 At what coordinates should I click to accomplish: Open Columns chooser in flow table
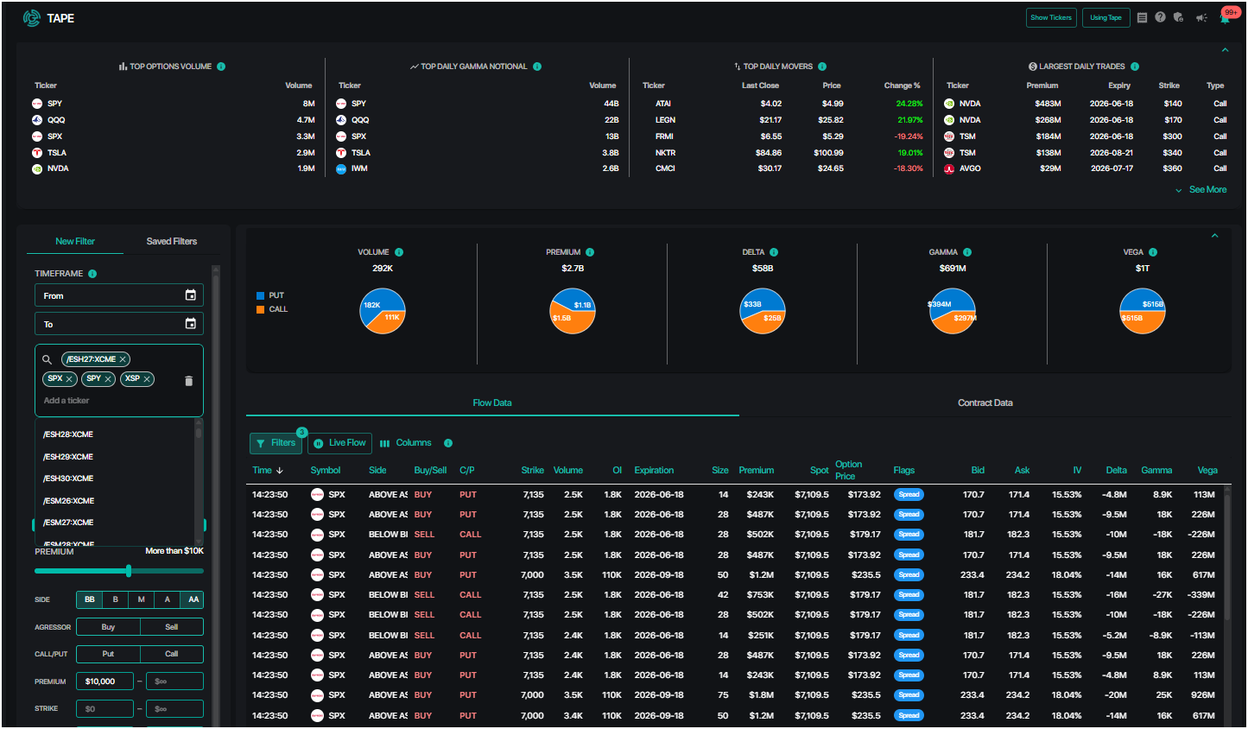point(406,443)
